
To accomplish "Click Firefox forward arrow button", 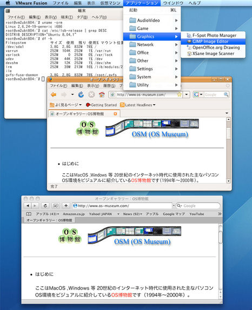I will click(64, 95).
